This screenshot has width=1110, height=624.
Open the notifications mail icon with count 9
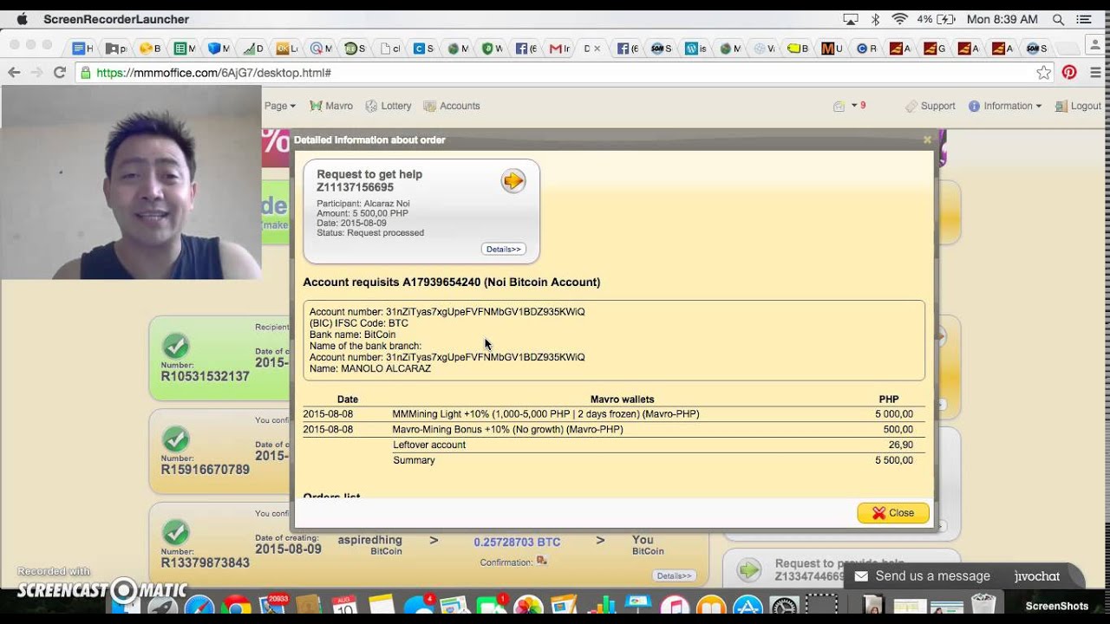tap(839, 106)
